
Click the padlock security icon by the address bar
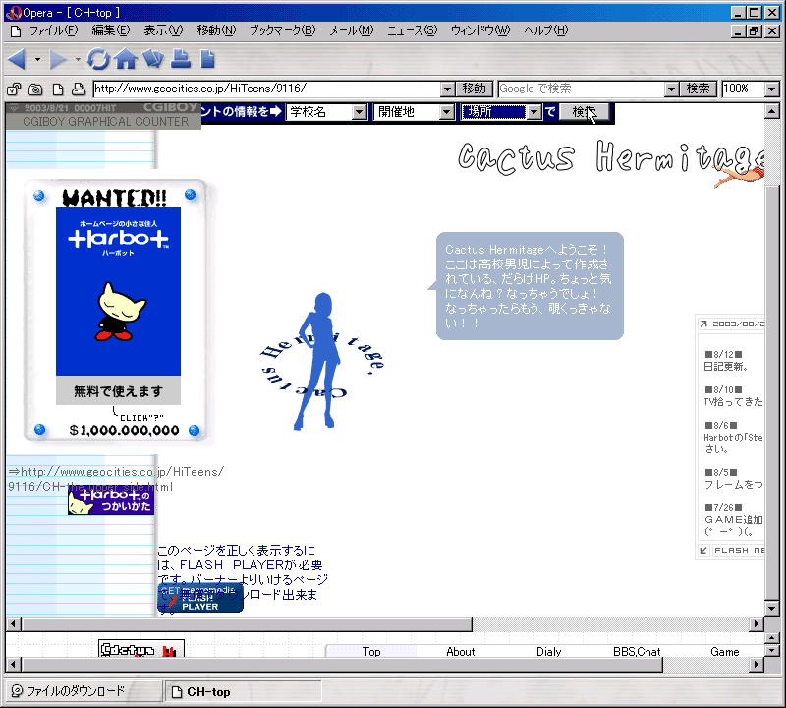coord(14,89)
